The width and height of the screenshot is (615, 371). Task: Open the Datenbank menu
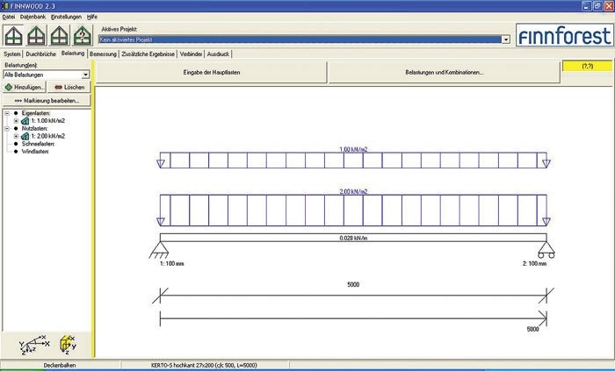(33, 17)
